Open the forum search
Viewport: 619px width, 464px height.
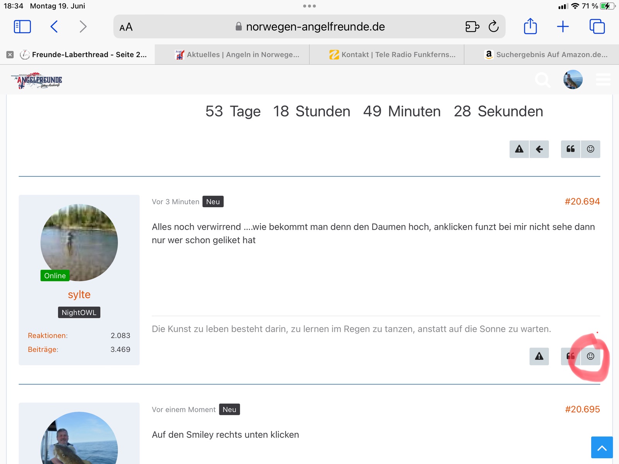[x=542, y=80]
